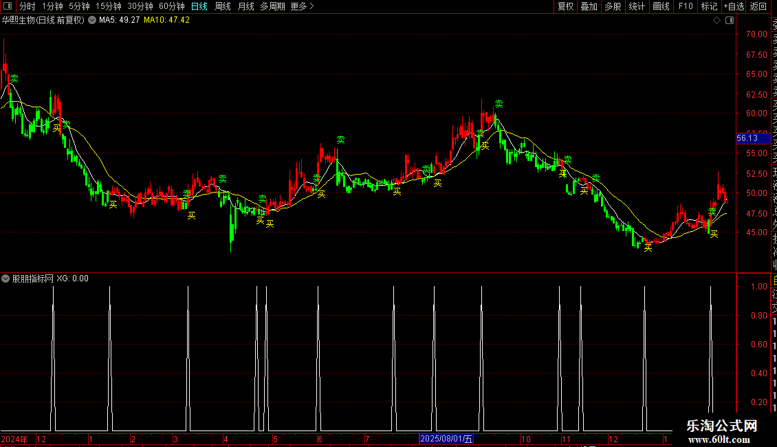The width and height of the screenshot is (777, 447).
Task: Click the 2025/08/01/五 date marker
Action: tap(446, 439)
